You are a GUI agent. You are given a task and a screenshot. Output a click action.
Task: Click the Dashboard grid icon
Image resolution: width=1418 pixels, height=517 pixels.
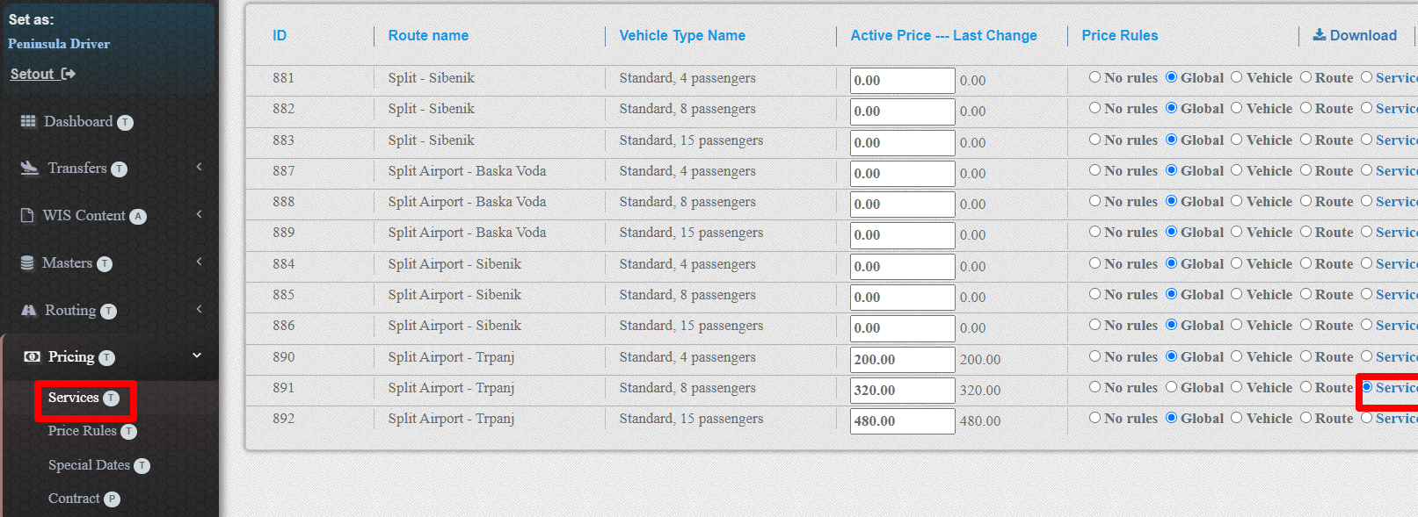(28, 121)
